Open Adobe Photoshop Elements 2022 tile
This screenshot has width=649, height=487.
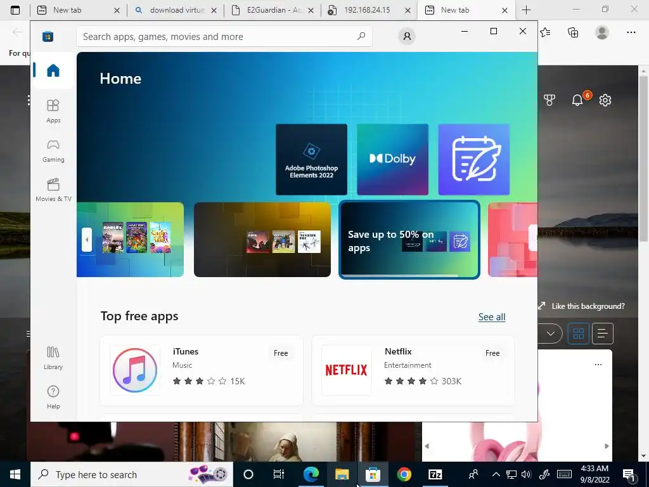tap(311, 159)
